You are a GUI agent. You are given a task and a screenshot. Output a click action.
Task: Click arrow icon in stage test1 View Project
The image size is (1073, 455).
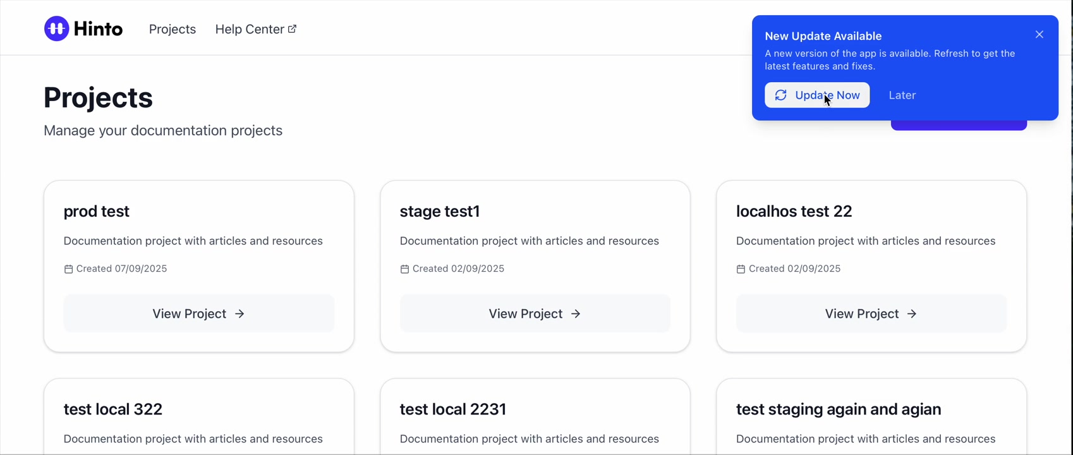[x=576, y=314]
